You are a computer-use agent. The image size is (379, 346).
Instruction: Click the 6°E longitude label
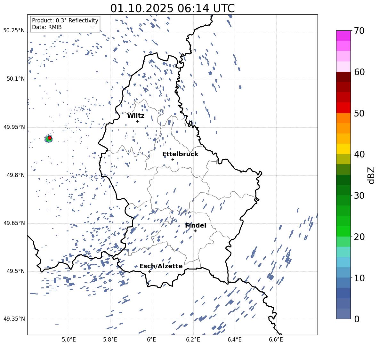point(151,340)
